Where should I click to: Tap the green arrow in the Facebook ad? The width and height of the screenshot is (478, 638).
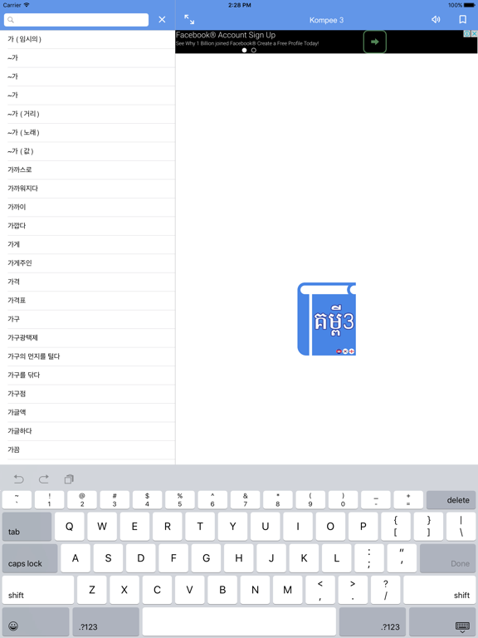point(375,42)
